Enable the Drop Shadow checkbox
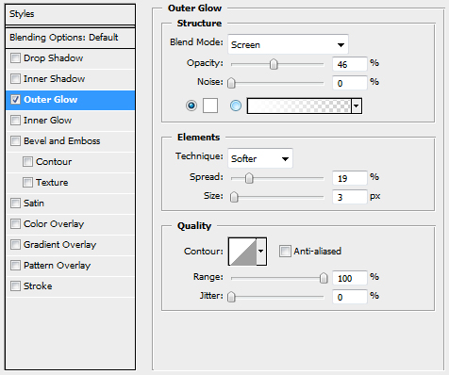Screen dimensions: 449x375 click(x=15, y=58)
